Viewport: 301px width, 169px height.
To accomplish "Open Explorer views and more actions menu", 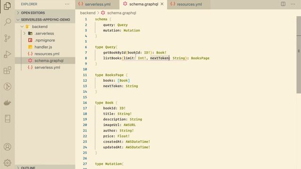I will click(x=67, y=4).
